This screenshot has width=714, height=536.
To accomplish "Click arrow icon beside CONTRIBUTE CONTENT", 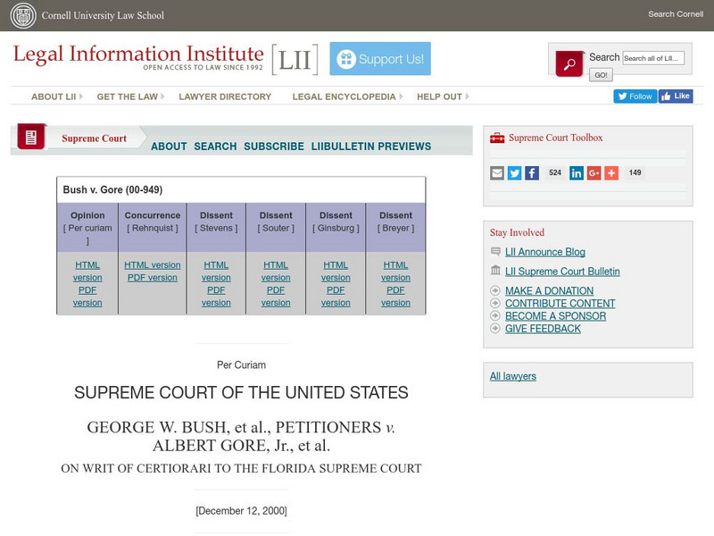I will (495, 303).
